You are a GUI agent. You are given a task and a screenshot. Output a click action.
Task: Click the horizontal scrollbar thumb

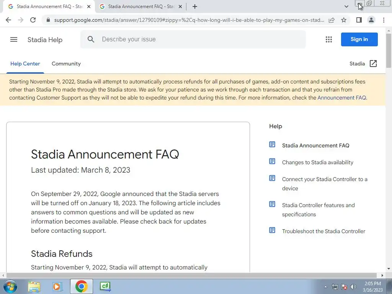(x=191, y=276)
